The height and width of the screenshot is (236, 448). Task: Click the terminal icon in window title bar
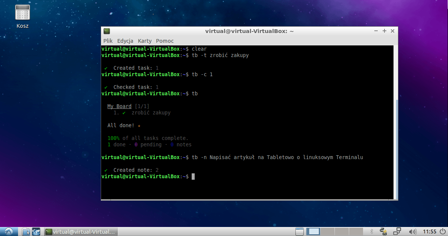point(107,31)
